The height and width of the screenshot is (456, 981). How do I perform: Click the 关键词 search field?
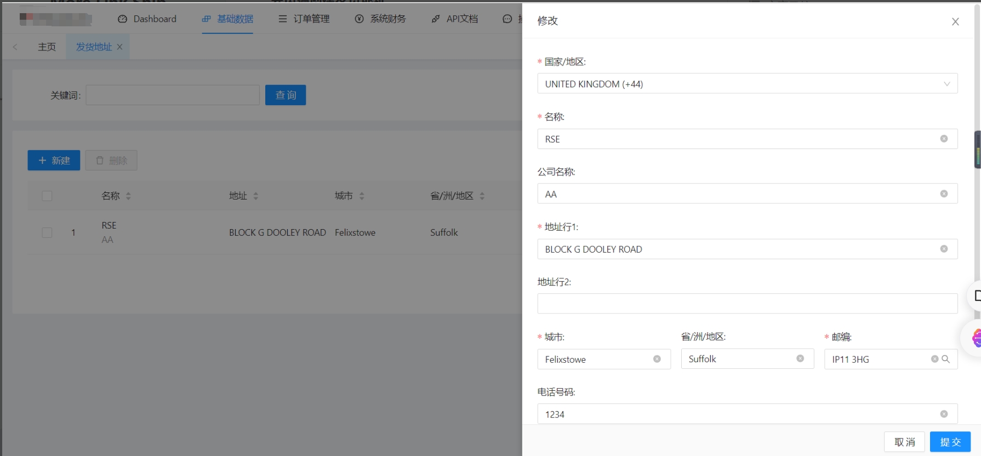[x=173, y=95]
